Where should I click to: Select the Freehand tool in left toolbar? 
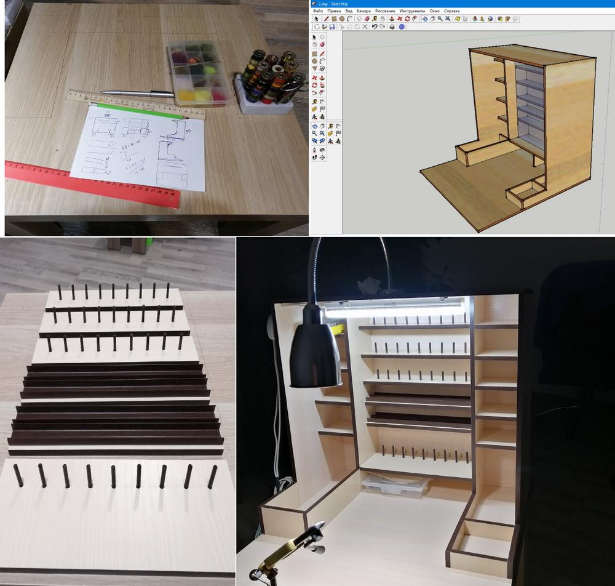[322, 70]
